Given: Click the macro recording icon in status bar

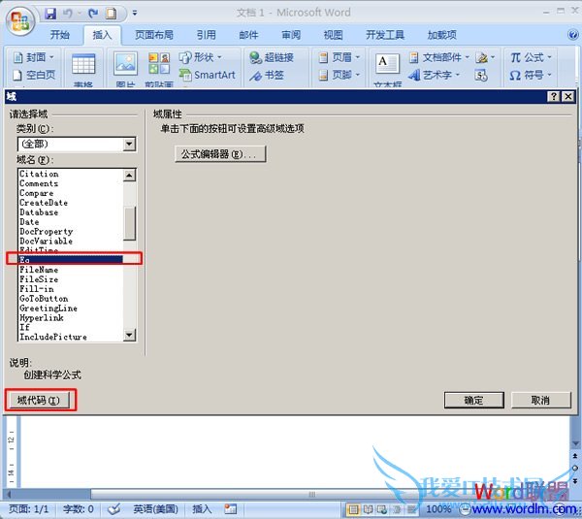Looking at the screenshot, I should (231, 509).
